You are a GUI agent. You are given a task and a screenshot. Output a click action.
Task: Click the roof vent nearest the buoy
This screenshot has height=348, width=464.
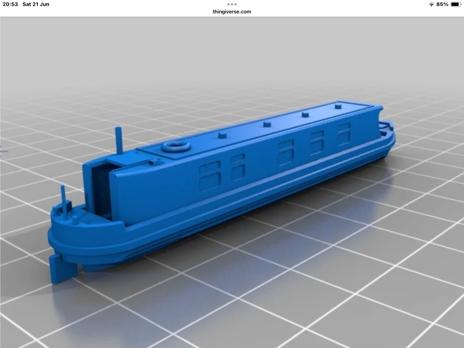pos(221,135)
